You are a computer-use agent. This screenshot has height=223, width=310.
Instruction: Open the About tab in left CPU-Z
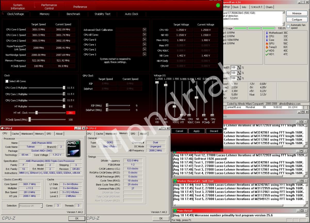(x=59, y=134)
